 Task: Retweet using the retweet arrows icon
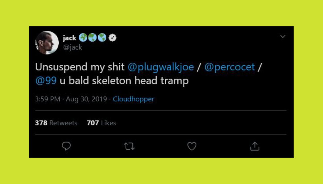click(x=129, y=146)
